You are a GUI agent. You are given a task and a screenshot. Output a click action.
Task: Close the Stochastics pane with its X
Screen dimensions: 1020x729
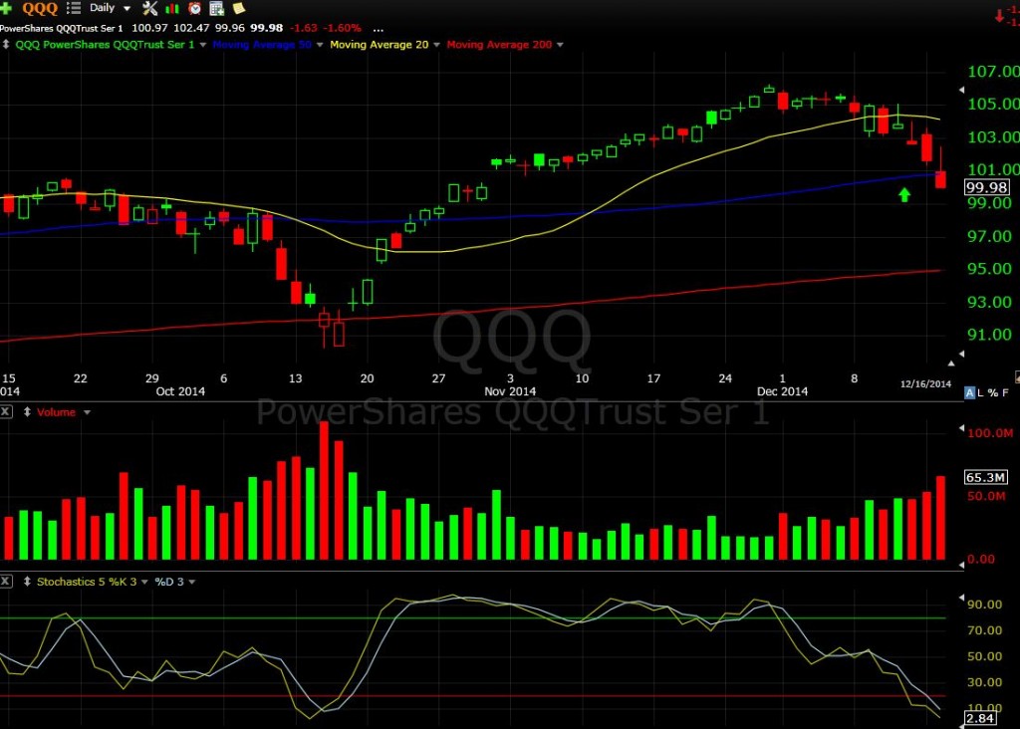click(x=6, y=581)
